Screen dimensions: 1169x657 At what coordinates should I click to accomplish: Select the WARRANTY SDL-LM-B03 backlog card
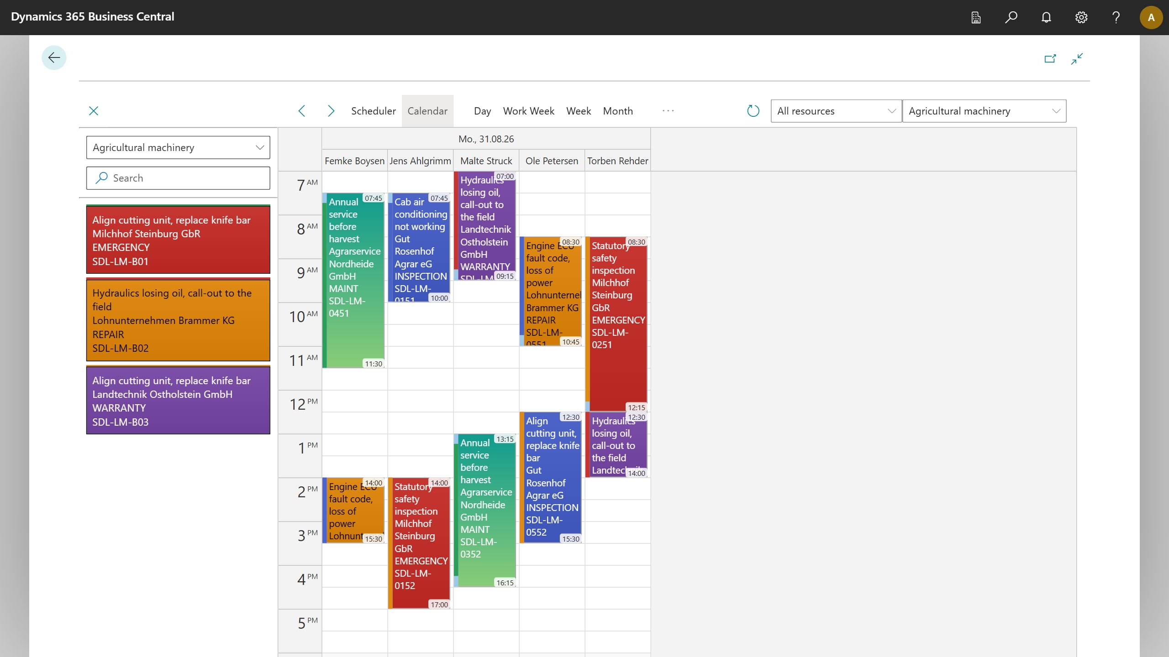178,400
